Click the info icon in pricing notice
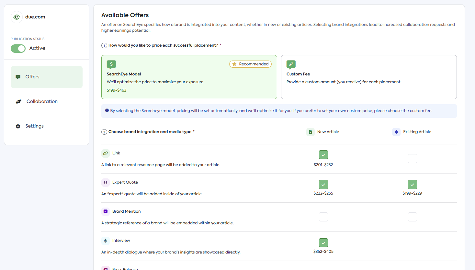Screen dimensions: 475x270 pyautogui.click(x=107, y=110)
